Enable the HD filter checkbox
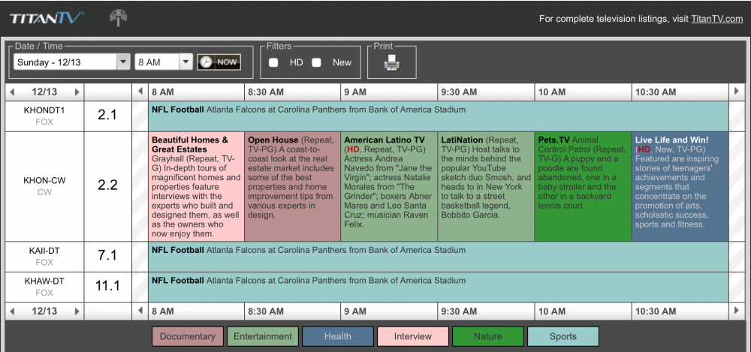The image size is (751, 352). 273,63
